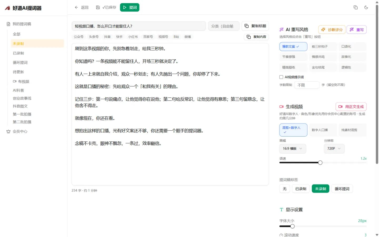Image resolution: width=379 pixels, height=237 pixels.
Task: Open the 16:9 横版 aspect ratio dropdown
Action: click(293, 149)
